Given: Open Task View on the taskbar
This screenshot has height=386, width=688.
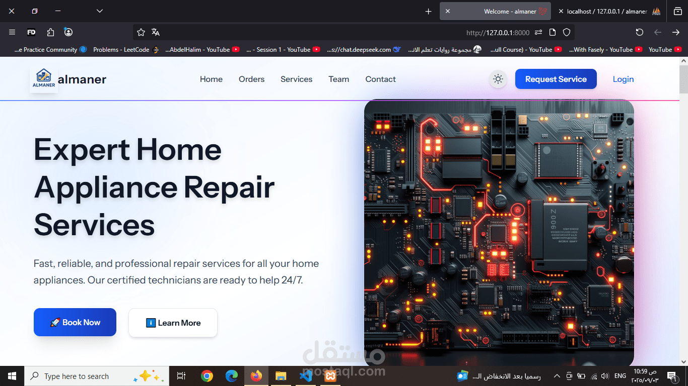Looking at the screenshot, I should [x=181, y=376].
